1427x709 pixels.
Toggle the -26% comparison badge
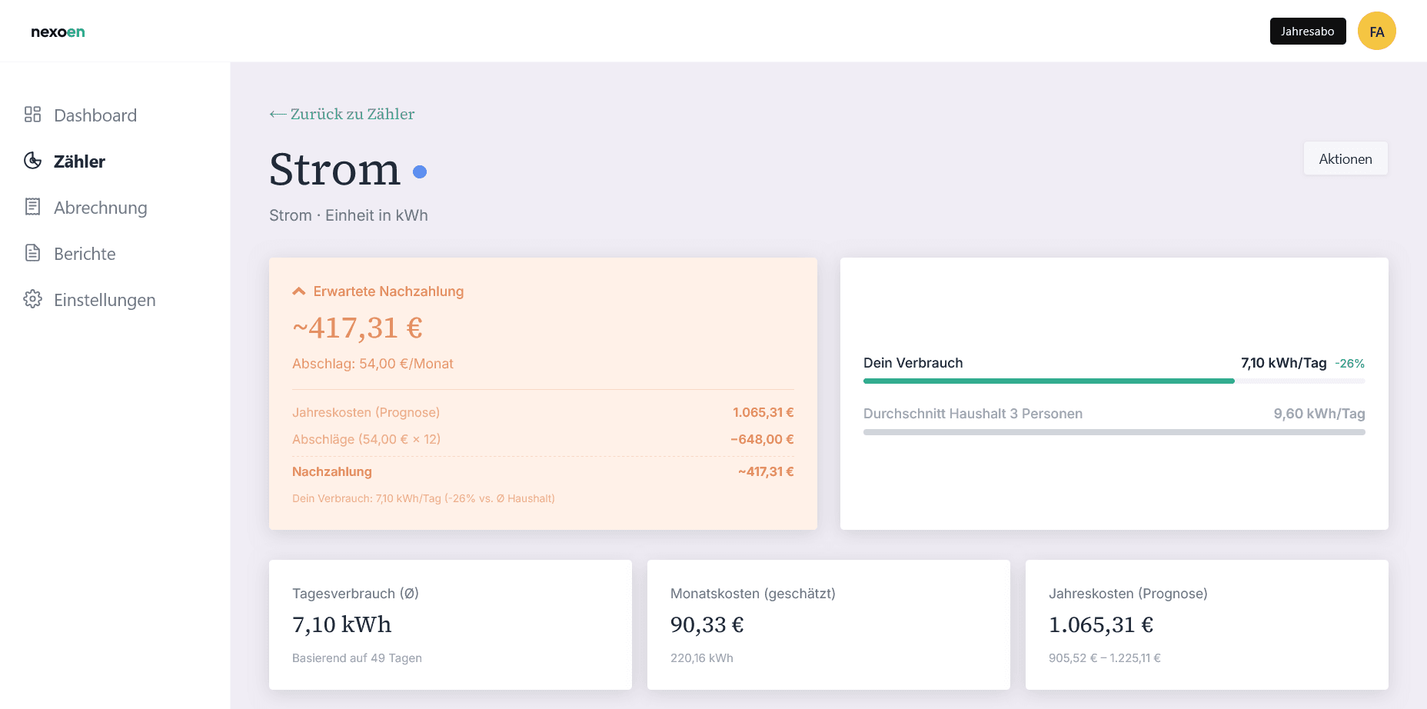point(1350,363)
